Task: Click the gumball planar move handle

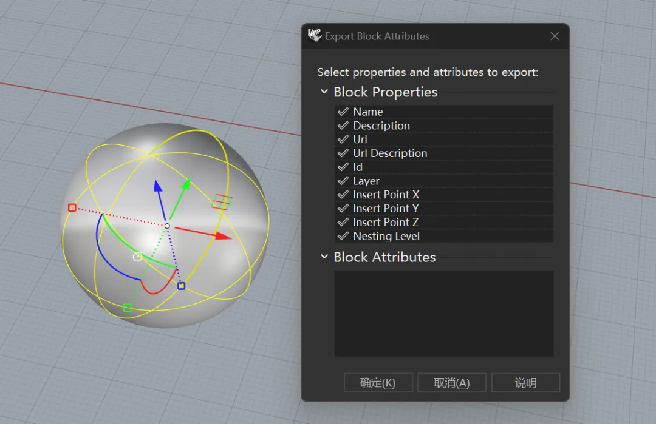Action: [x=222, y=202]
